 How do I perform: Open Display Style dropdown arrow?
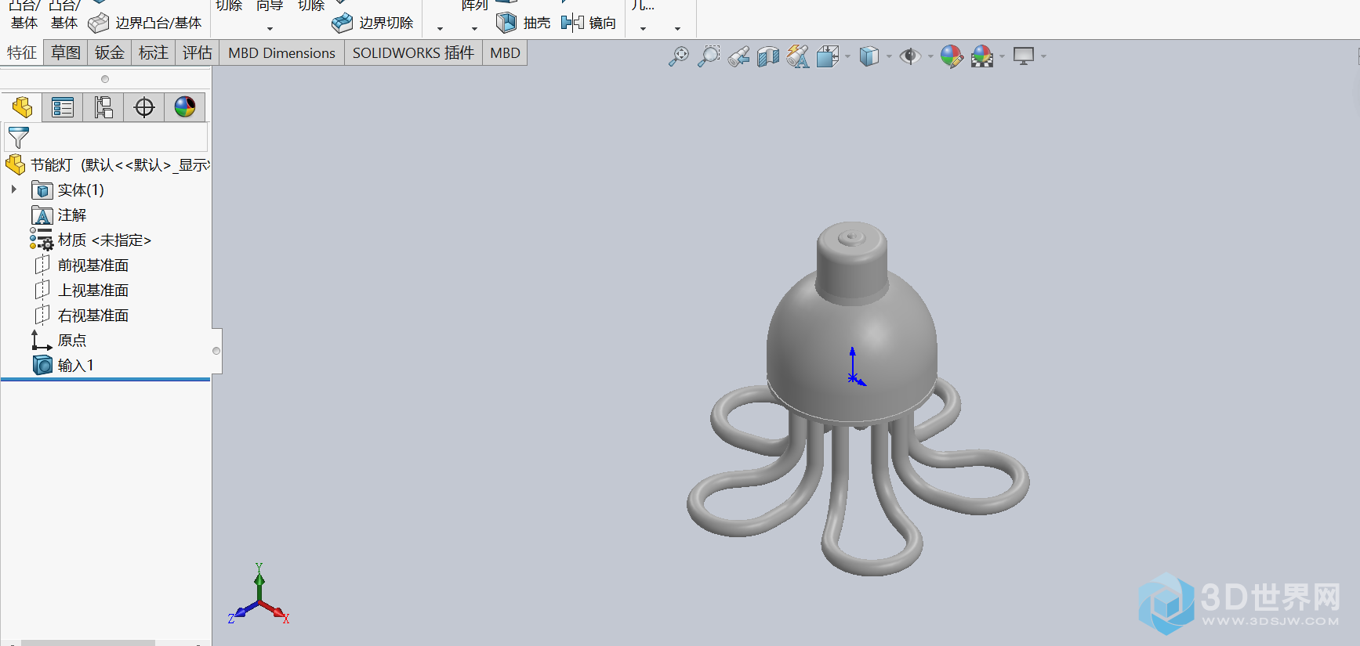[889, 56]
